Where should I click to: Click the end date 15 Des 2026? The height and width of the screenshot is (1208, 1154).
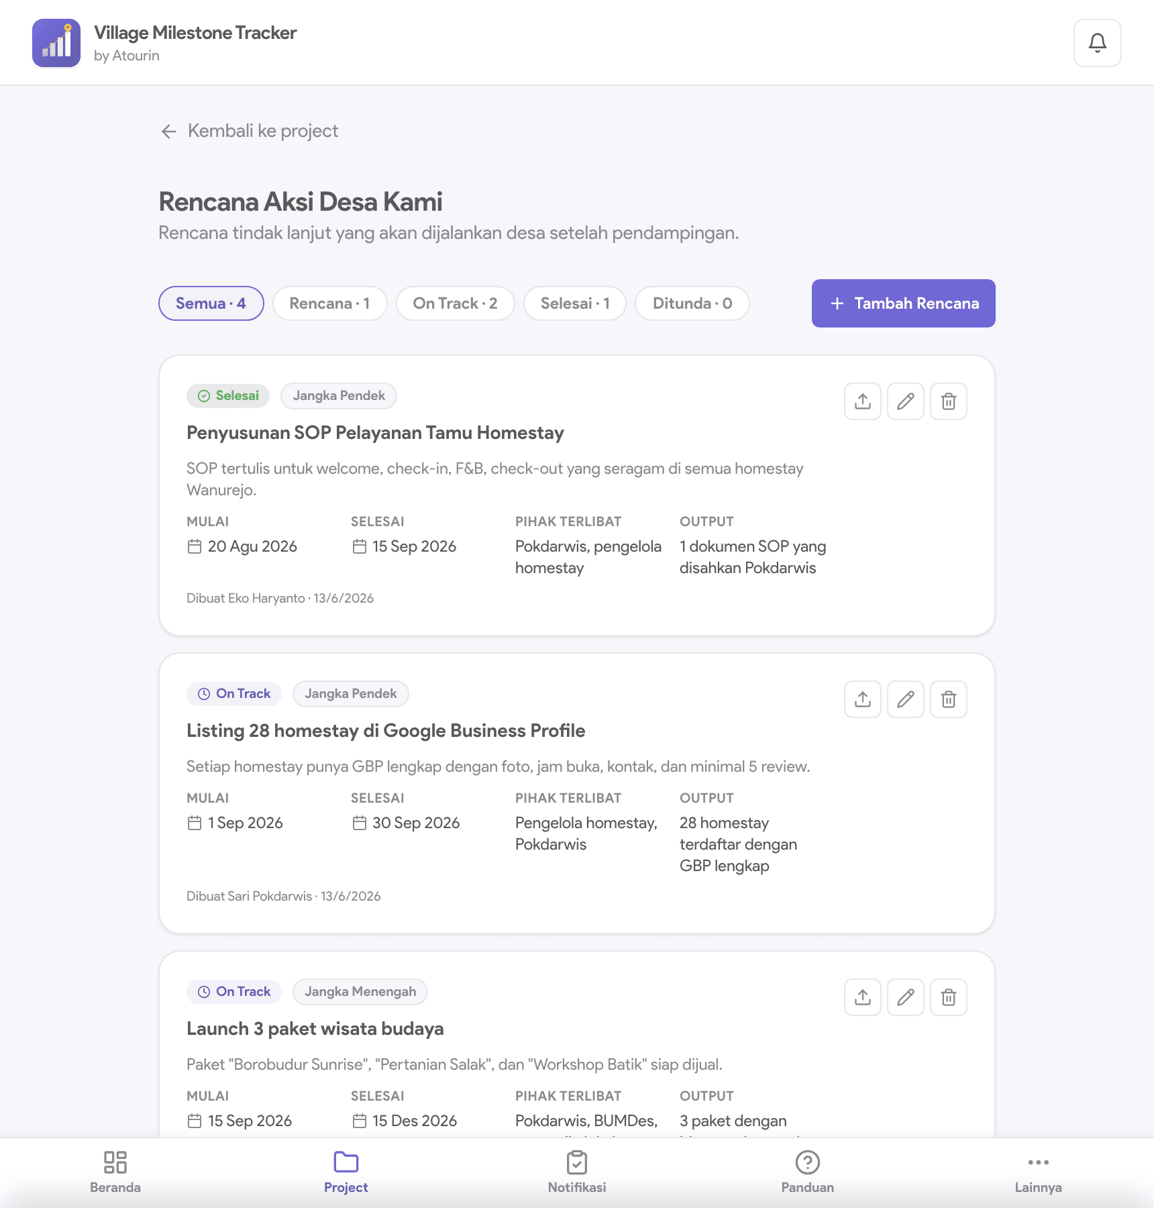(x=405, y=1121)
